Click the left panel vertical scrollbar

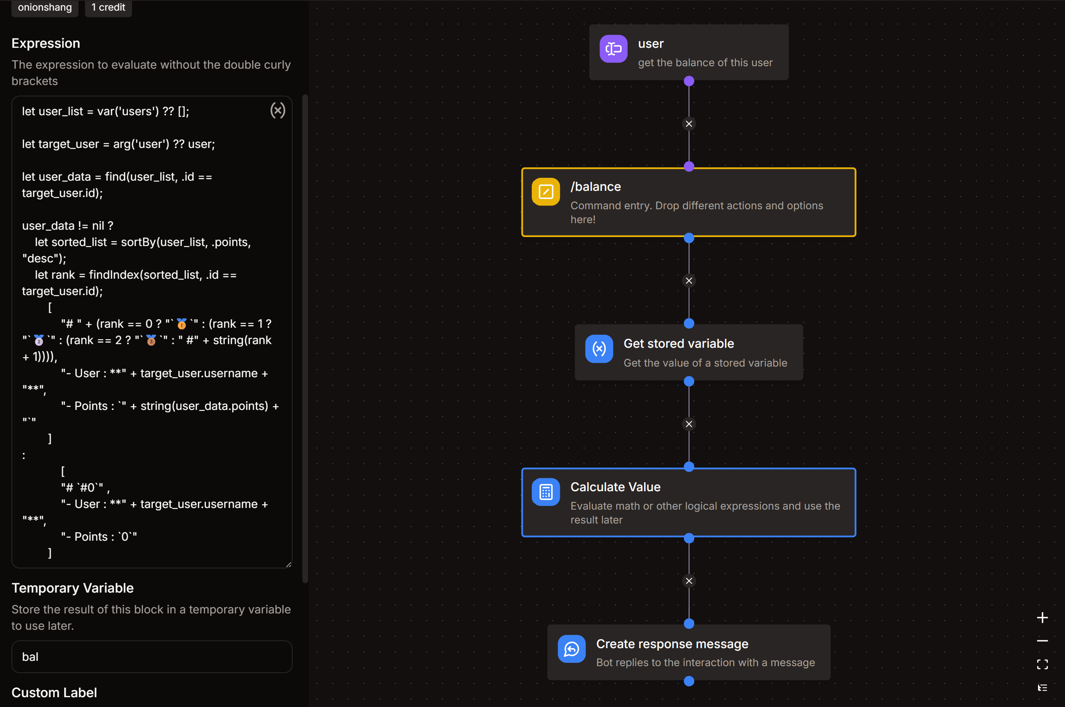tap(305, 338)
